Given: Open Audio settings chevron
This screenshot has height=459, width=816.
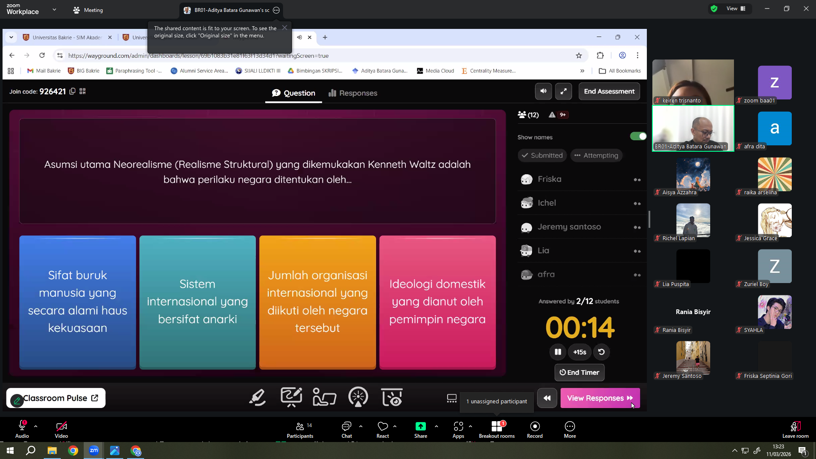Looking at the screenshot, I should [36, 426].
